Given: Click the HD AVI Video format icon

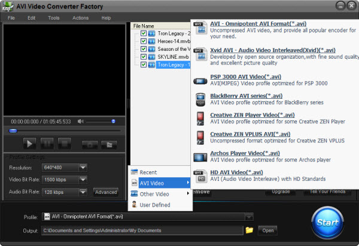Looking at the screenshot, I should coord(200,176).
